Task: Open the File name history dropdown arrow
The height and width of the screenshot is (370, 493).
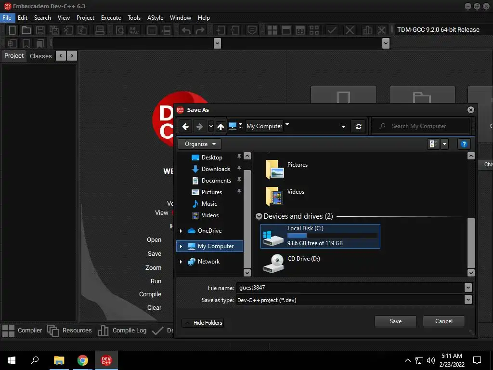Action: coord(468,288)
